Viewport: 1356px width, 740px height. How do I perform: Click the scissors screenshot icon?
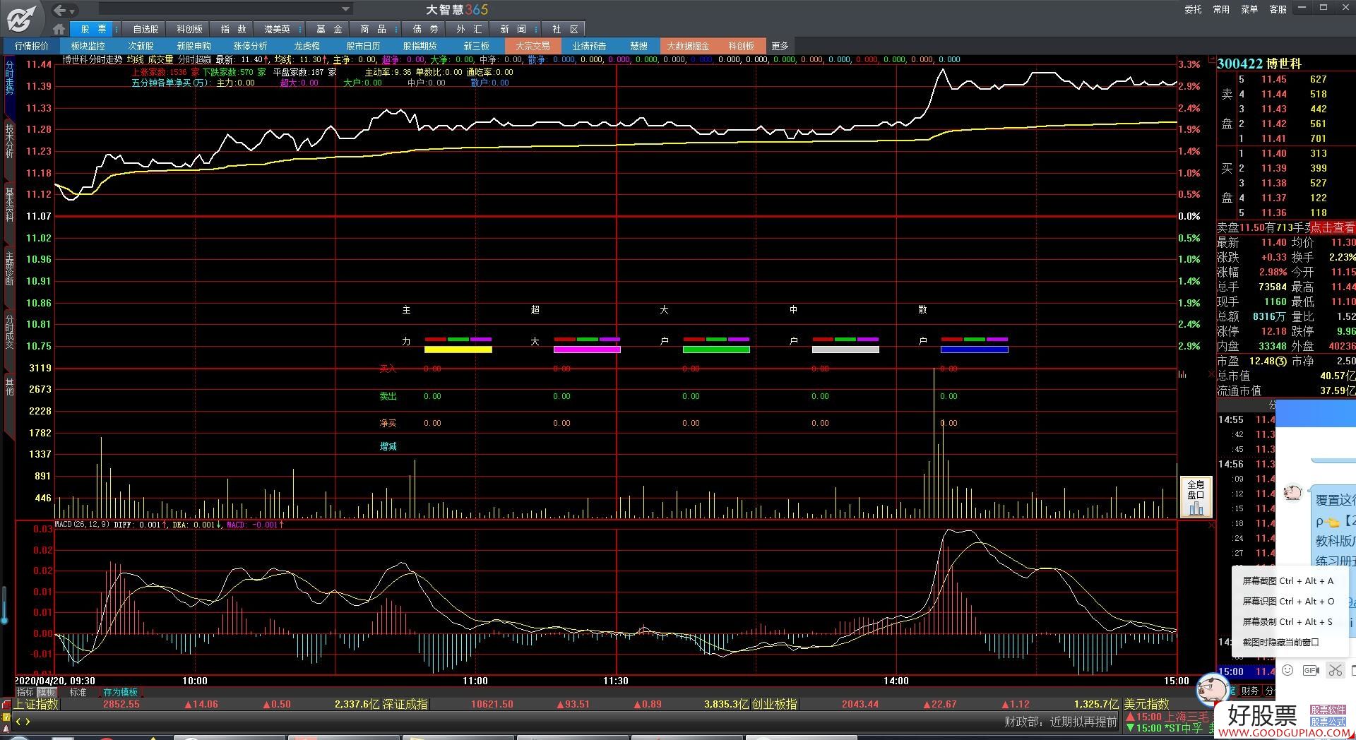click(x=1334, y=670)
